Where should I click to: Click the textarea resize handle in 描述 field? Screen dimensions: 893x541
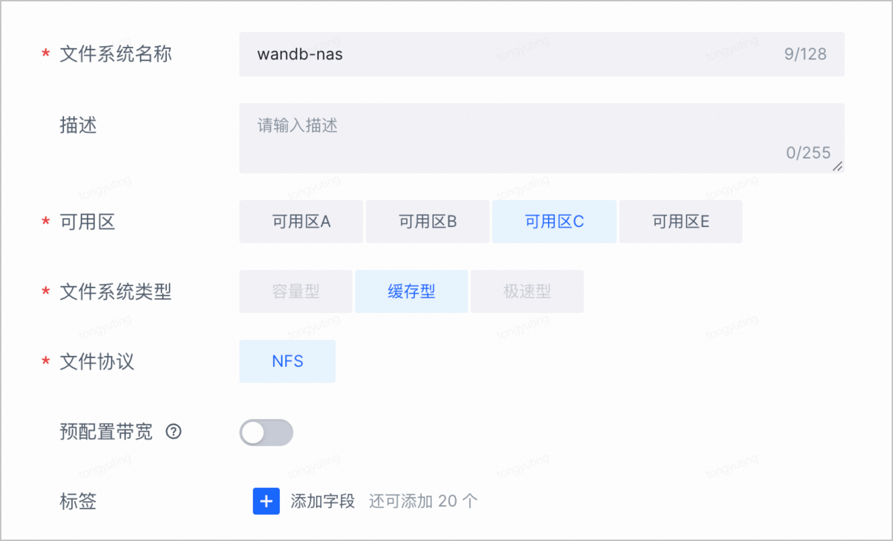pyautogui.click(x=838, y=167)
